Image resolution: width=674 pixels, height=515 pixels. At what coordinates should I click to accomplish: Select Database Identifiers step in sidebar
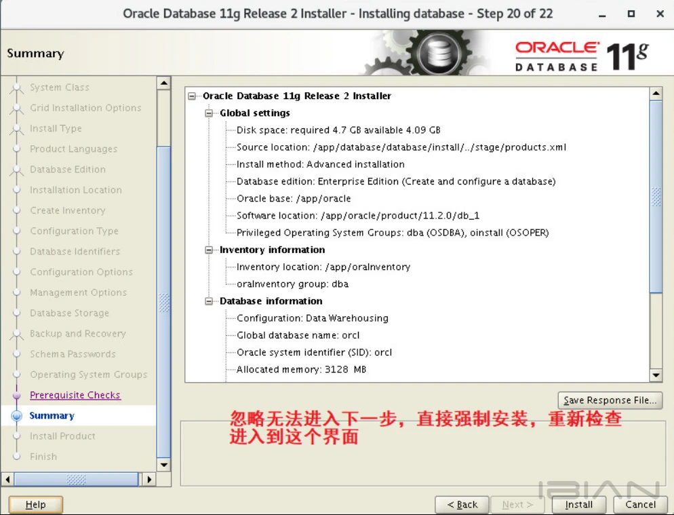(x=75, y=251)
